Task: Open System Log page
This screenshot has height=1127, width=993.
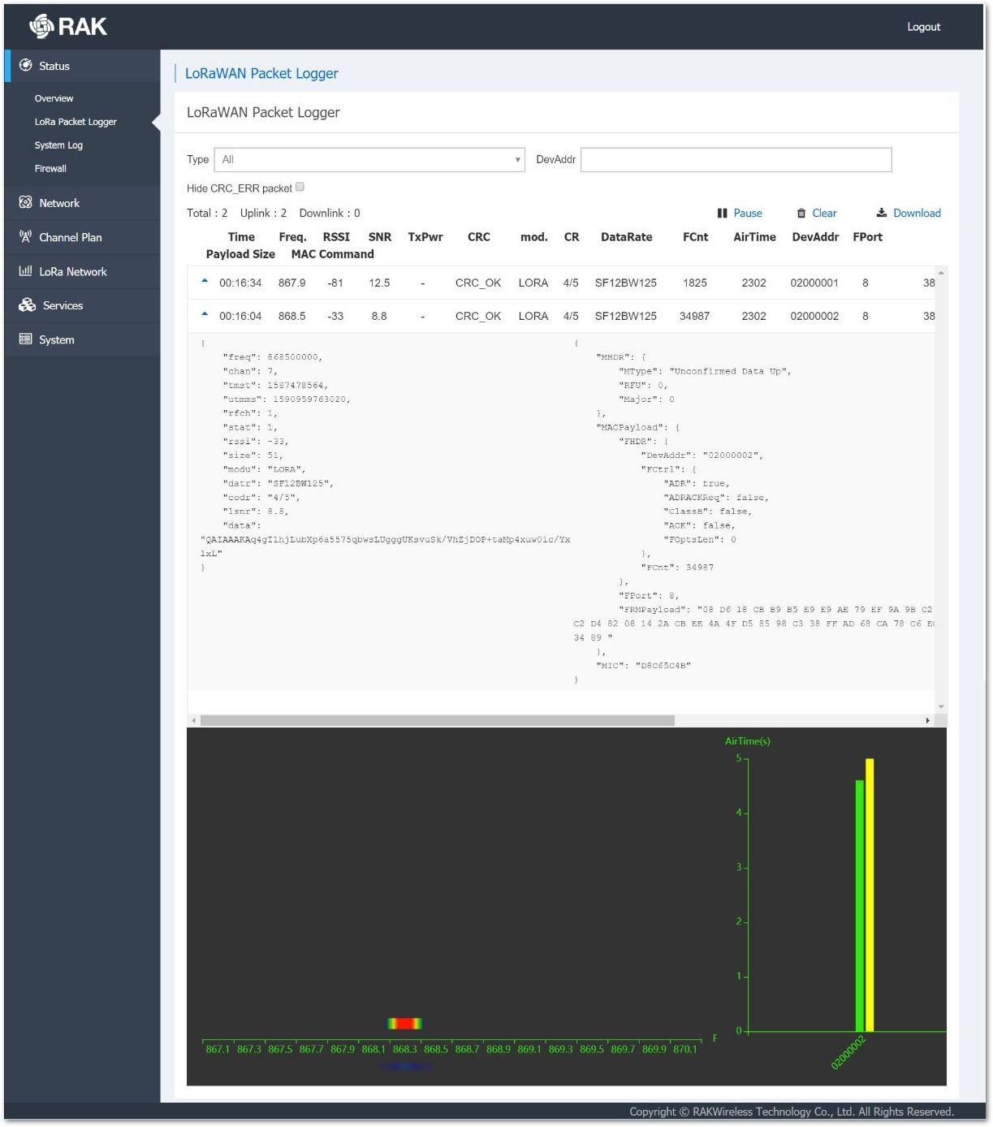Action: [58, 145]
